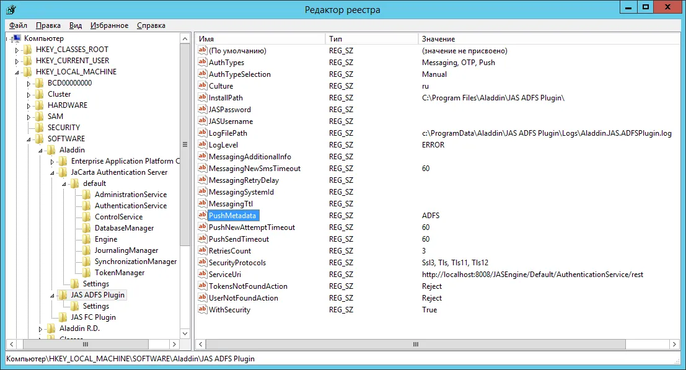Click the AuthTypes string value icon
686x370 pixels.
202,62
